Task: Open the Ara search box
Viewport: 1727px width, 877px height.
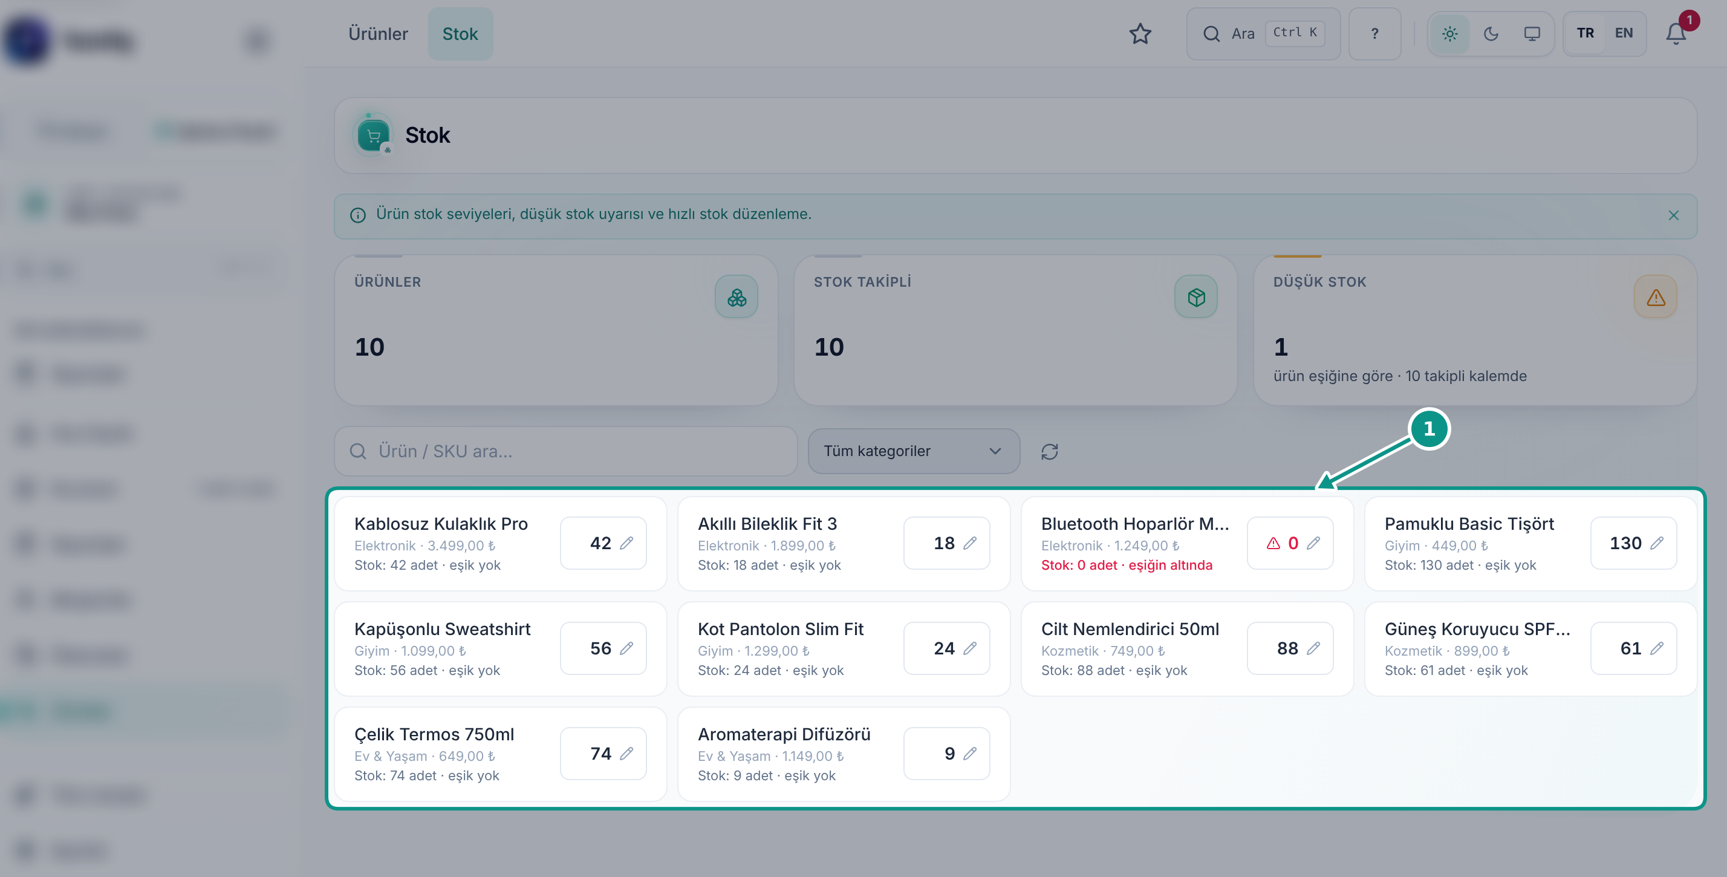Action: 1263,33
